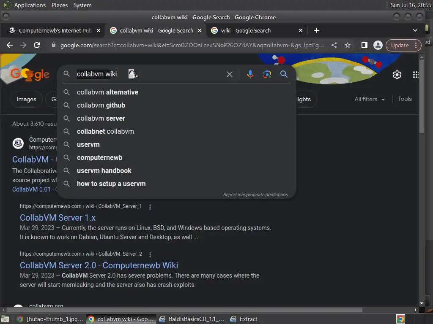Open the Places menu
433x324 pixels.
pyautogui.click(x=60, y=5)
